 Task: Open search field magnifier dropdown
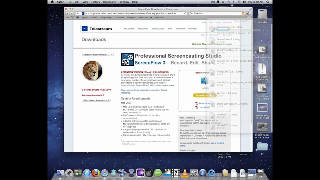click(191, 13)
